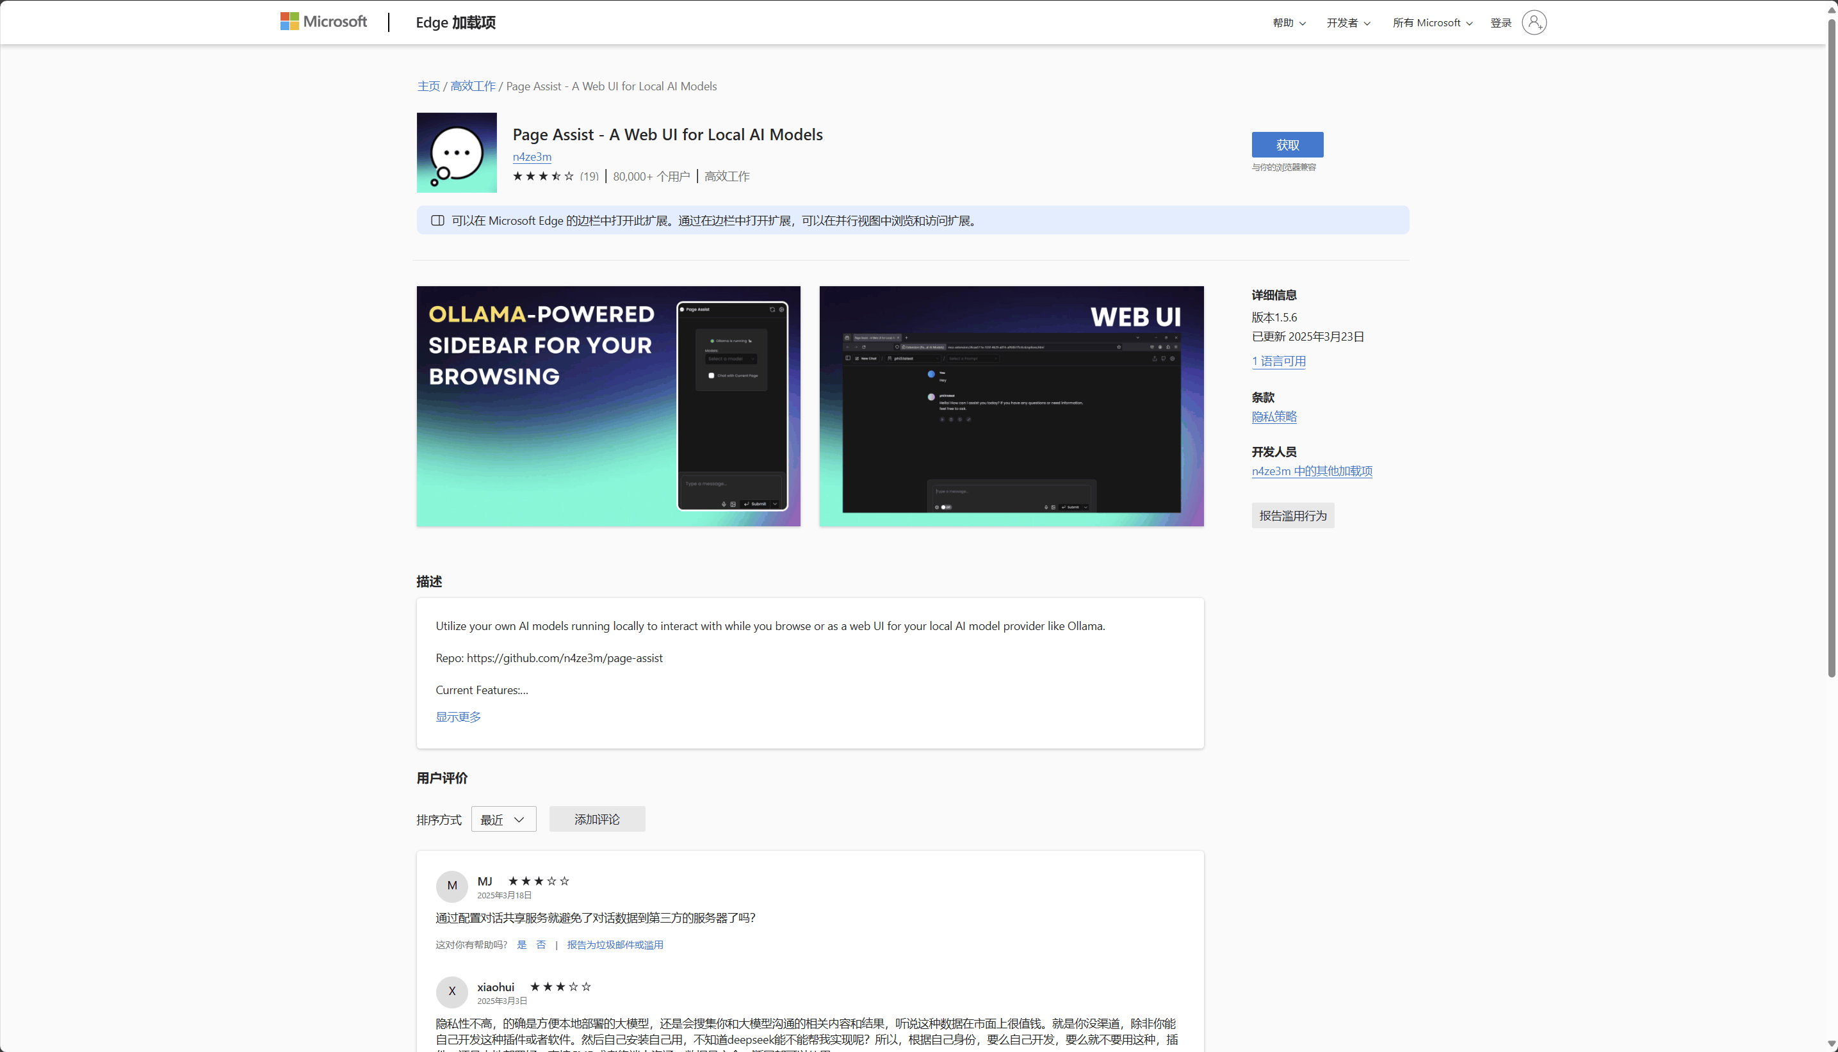This screenshot has width=1838, height=1052.
Task: Go to Edge 加载项 home
Action: (455, 22)
